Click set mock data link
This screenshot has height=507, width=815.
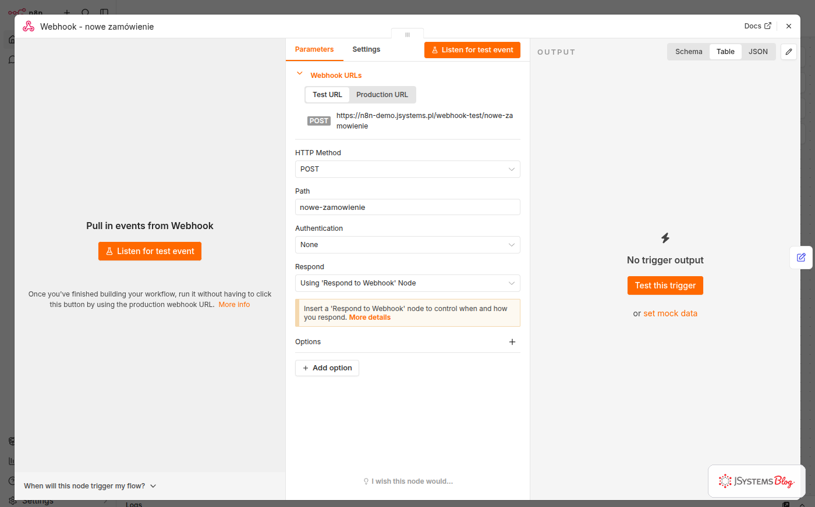coord(670,313)
